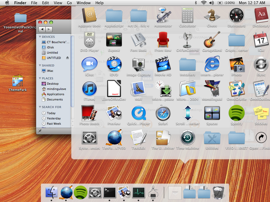Launch Spaces app

[x=212, y=113]
